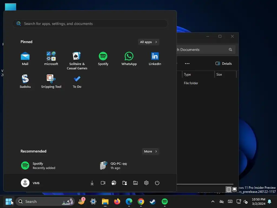The image size is (277, 208).
Task: Click the search icon in File Explorer
Action: 230,50
